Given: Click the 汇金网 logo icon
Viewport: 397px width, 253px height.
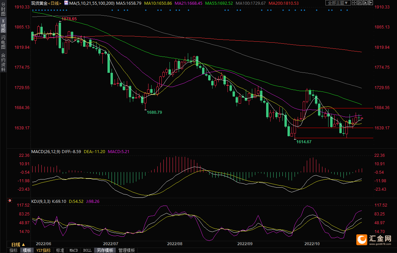Looking at the screenshot, I should [361, 239].
